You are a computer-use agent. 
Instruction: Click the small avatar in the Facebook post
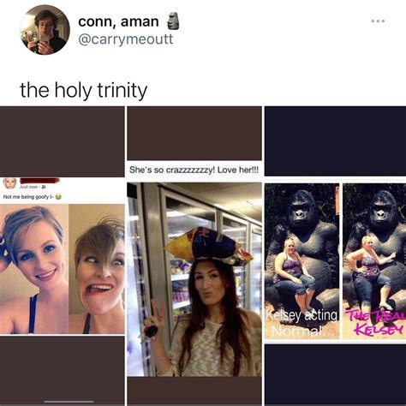tap(10, 183)
